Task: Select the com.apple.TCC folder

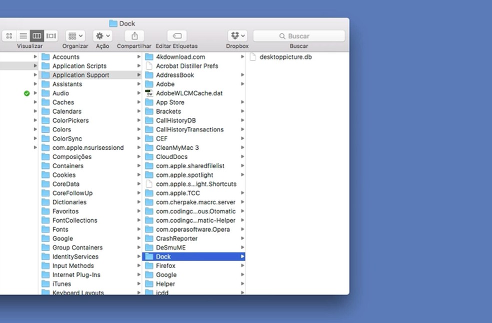Action: 193,193
